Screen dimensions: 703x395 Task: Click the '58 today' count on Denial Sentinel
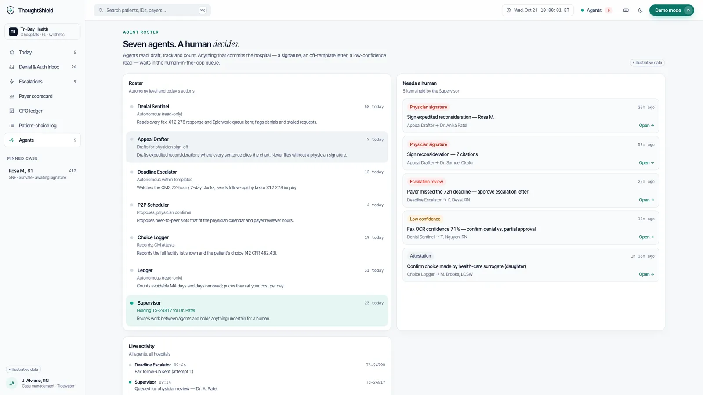click(374, 107)
